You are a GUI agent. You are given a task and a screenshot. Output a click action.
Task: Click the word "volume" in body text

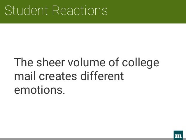(x=87, y=62)
